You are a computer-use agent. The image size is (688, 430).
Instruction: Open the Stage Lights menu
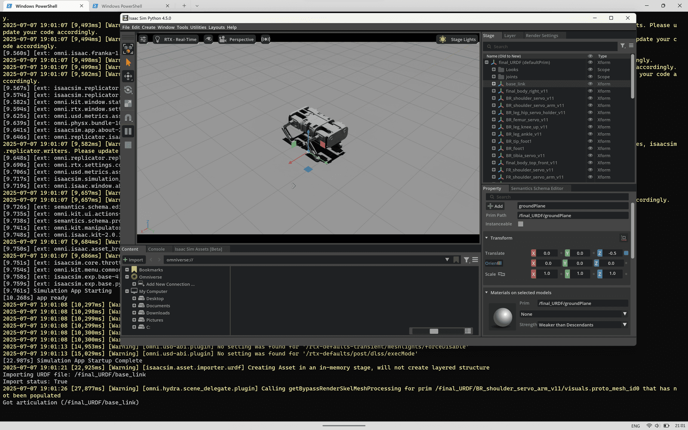coord(457,39)
